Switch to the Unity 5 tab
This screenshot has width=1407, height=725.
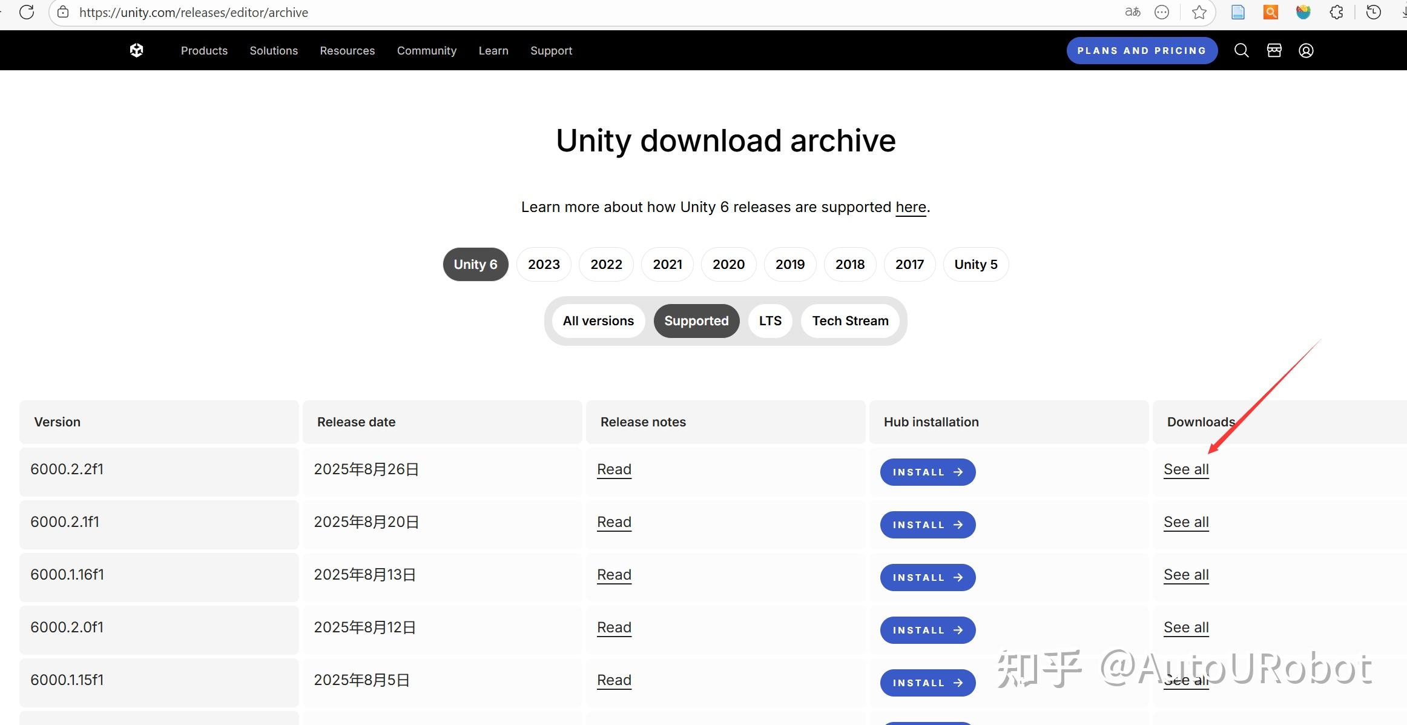point(975,264)
